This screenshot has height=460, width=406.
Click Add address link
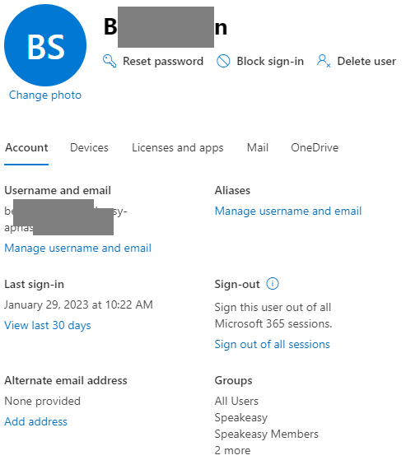[x=35, y=421]
